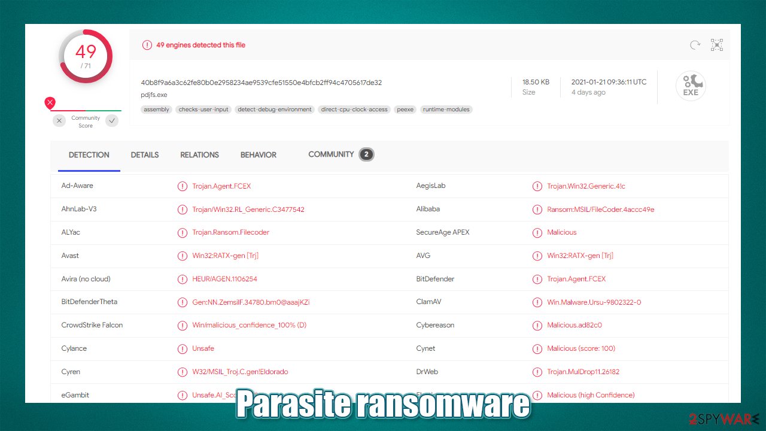The image size is (766, 431).
Task: Click the warning icon for AVG detection
Action: (x=537, y=256)
